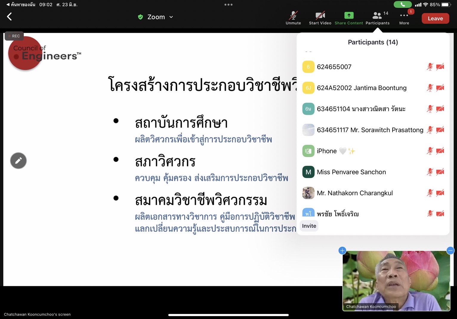Screen dimensions: 457x319
Task: Open the Share Content option
Action: [348, 18]
